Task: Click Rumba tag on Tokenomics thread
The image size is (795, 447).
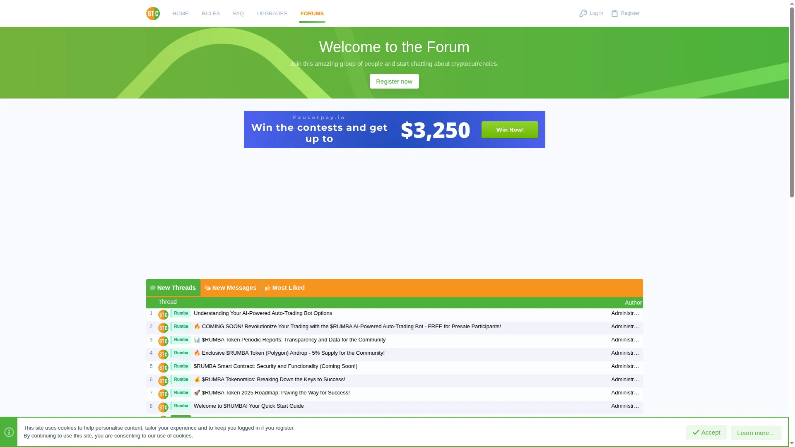Action: tap(181, 380)
